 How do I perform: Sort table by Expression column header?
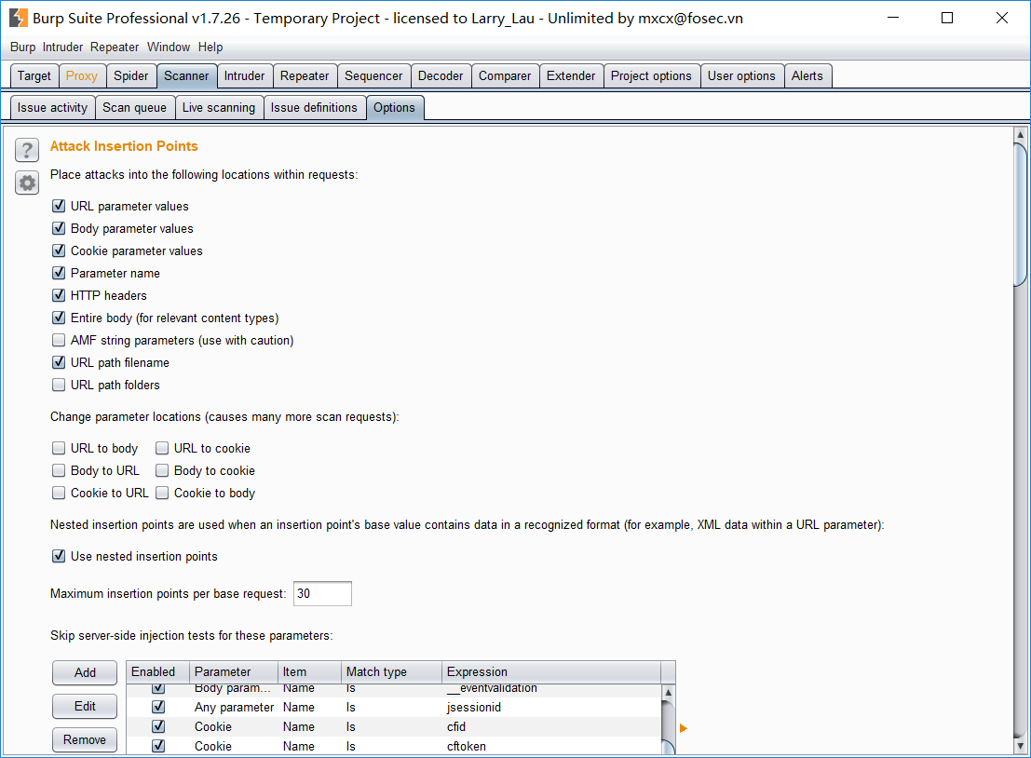pos(551,672)
